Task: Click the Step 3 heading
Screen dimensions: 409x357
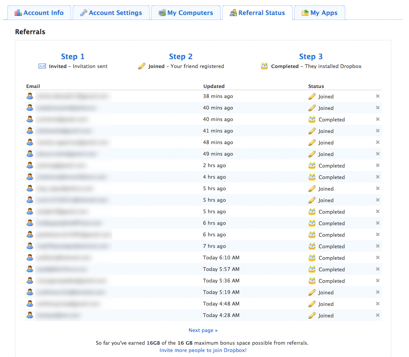Action: pyautogui.click(x=311, y=56)
